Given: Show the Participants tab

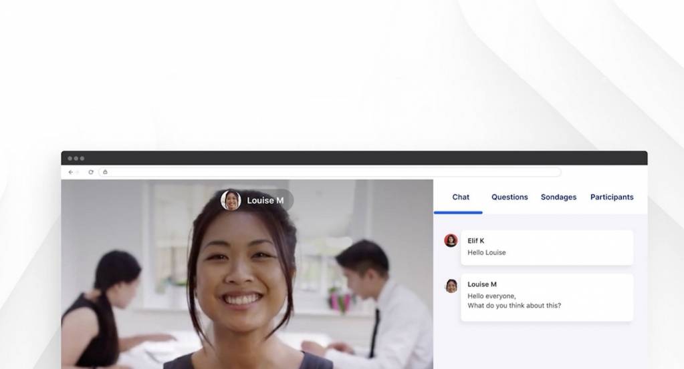Looking at the screenshot, I should 612,197.
